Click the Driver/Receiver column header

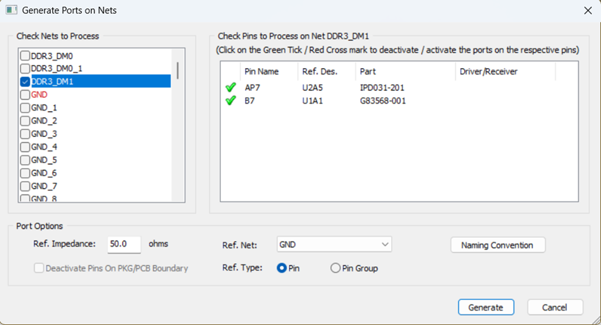[x=488, y=72]
